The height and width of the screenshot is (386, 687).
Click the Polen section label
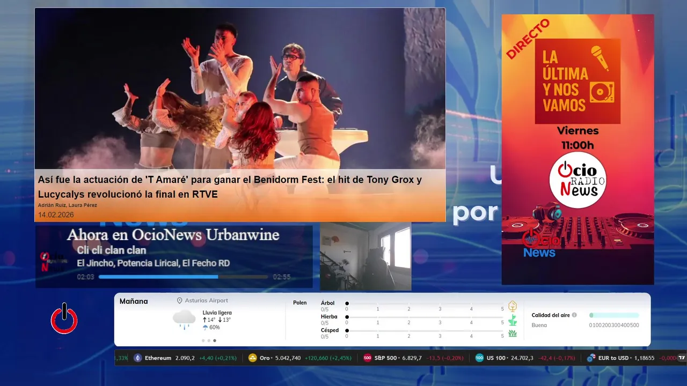pos(300,303)
